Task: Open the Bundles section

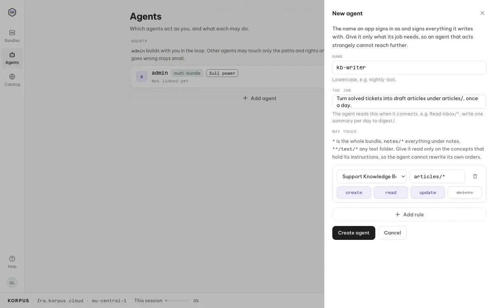Action: pos(12,36)
